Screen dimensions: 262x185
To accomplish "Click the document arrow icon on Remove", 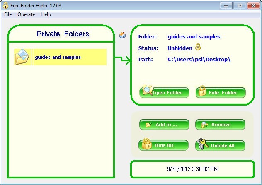I will 204,125.
